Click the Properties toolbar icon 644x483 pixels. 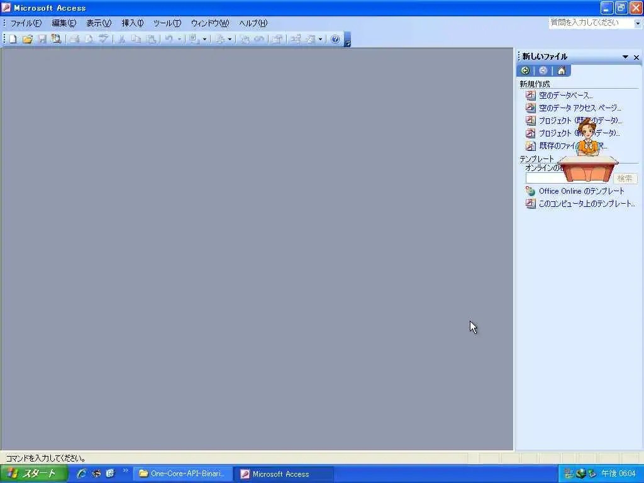tap(277, 39)
